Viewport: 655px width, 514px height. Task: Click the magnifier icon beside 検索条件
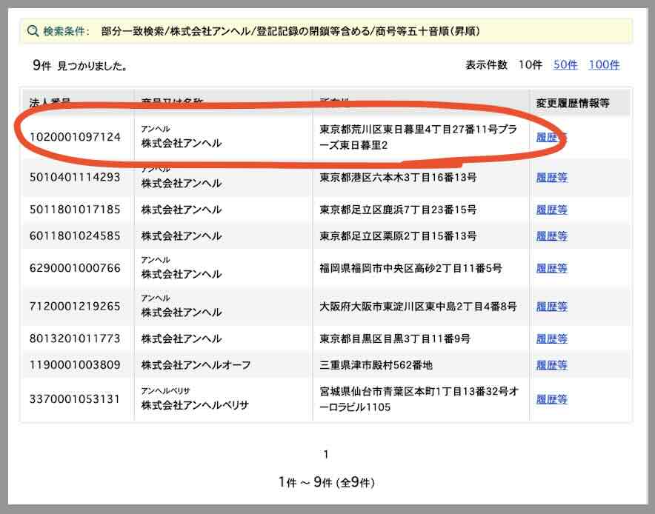(x=33, y=31)
